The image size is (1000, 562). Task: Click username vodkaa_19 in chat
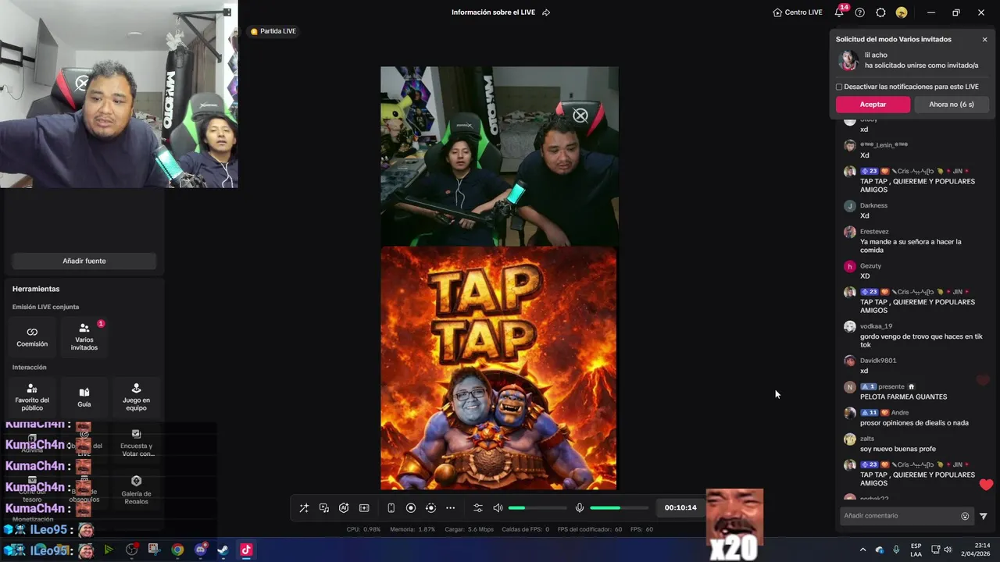tap(876, 326)
